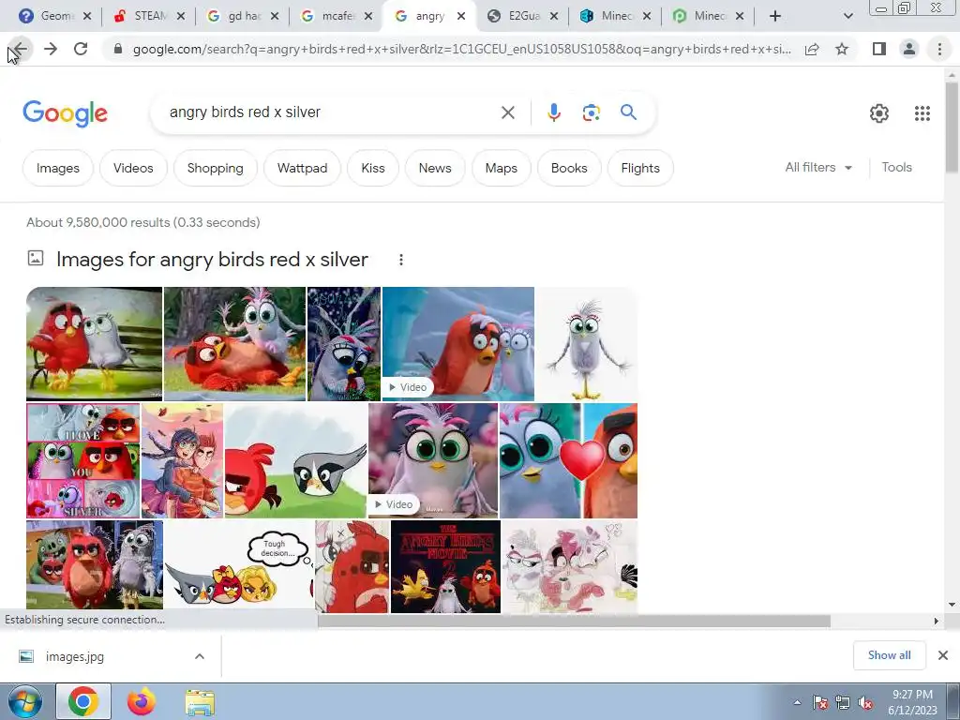Expand the tab search dropdown arrow
960x720 pixels.
coord(847,17)
